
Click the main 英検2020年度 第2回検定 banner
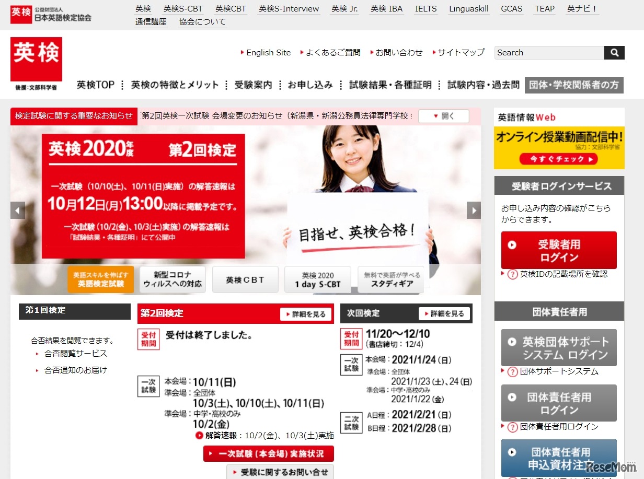(x=143, y=196)
